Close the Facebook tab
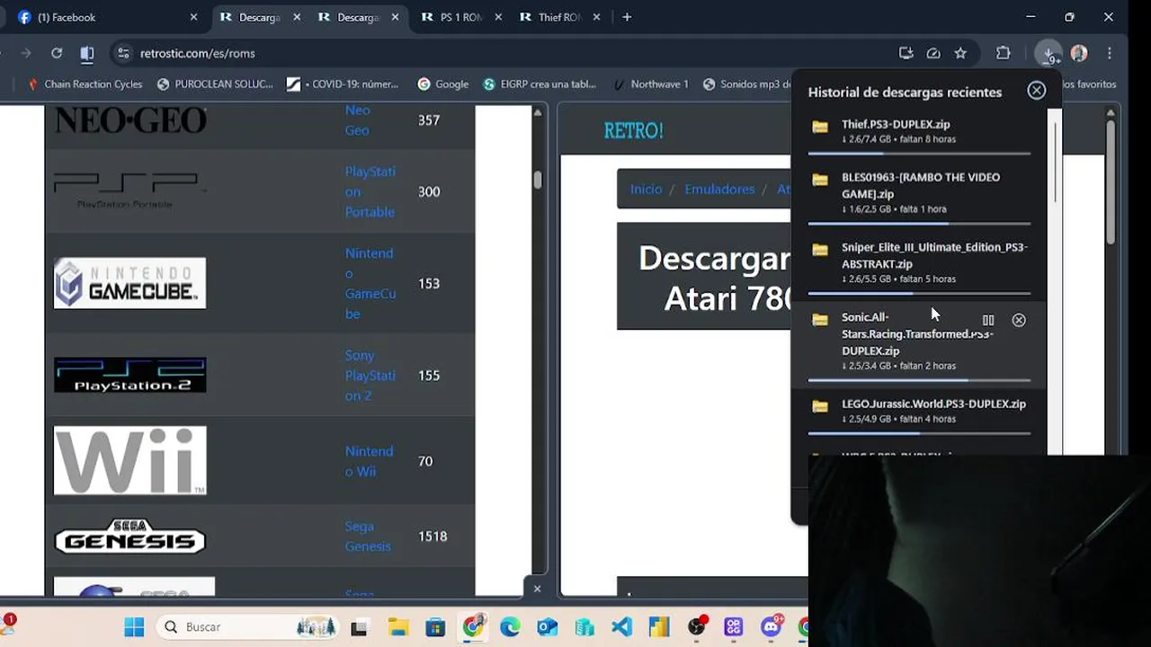 pos(193,17)
